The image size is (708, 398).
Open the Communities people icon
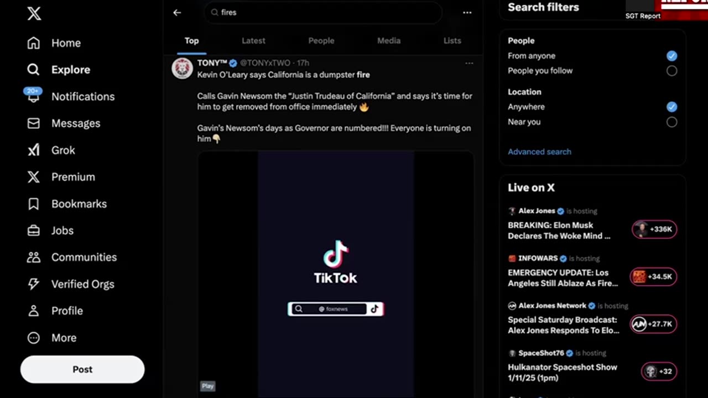click(34, 258)
